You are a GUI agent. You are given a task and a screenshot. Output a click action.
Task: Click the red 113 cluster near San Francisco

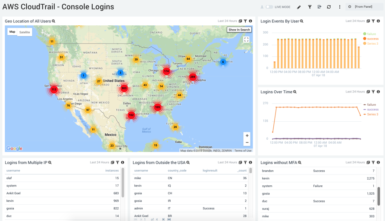tap(54, 89)
